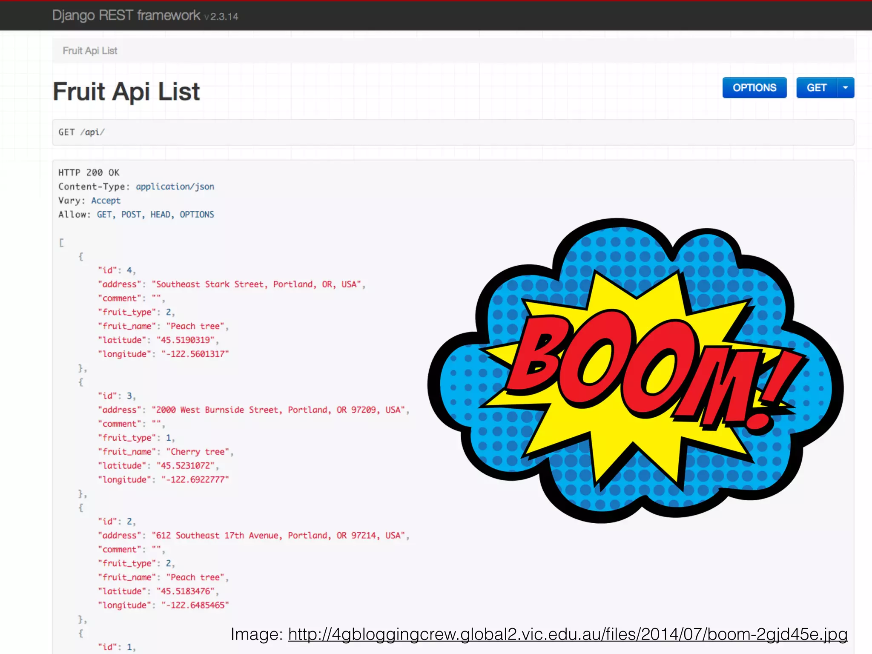The width and height of the screenshot is (872, 654).
Task: Open the GET format dropdown arrow
Action: (x=846, y=88)
